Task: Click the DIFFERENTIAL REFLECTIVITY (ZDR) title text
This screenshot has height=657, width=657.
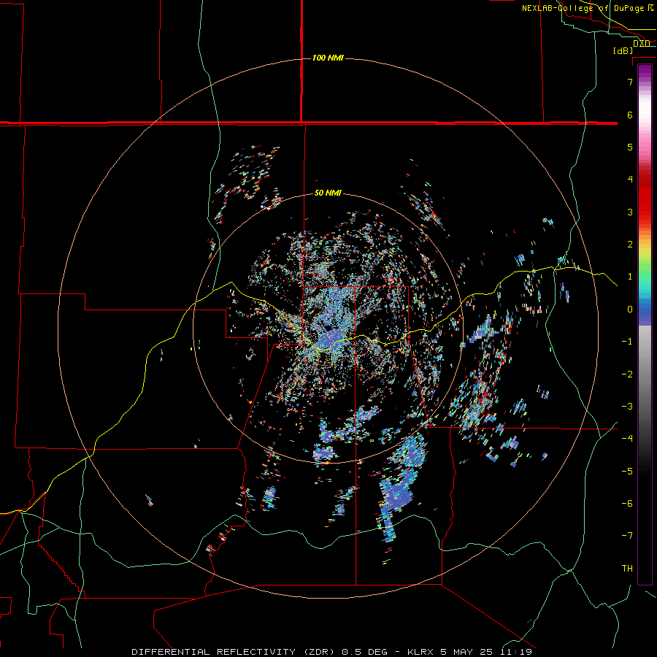Action: point(234,652)
